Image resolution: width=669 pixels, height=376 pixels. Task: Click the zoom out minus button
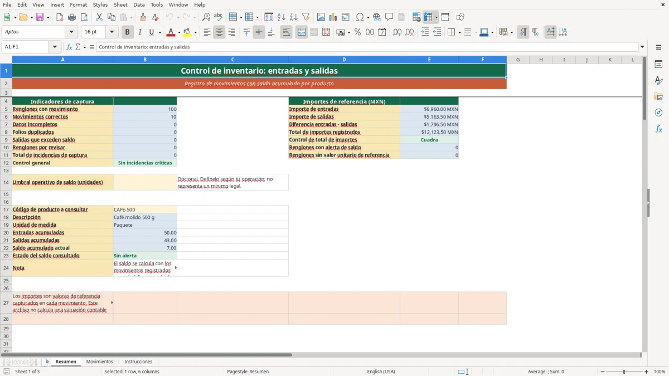click(603, 372)
